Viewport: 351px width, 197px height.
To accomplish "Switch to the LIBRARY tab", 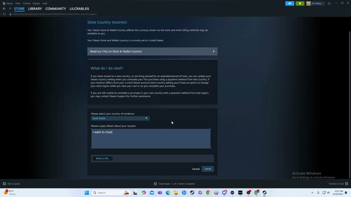I will (35, 9).
